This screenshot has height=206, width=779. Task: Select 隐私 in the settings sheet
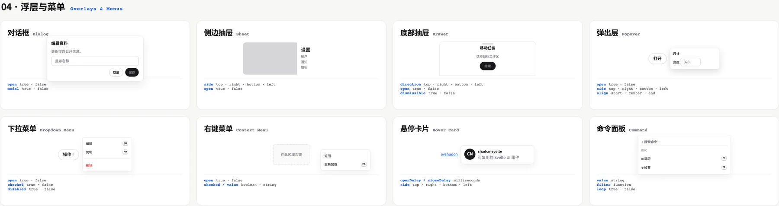304,67
